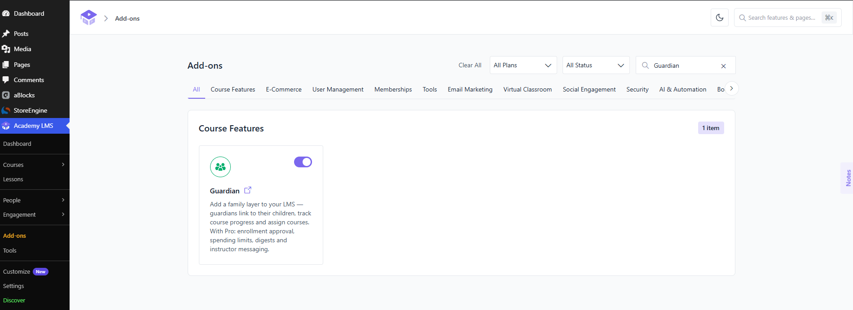Click the add-on search magnifier icon

645,65
